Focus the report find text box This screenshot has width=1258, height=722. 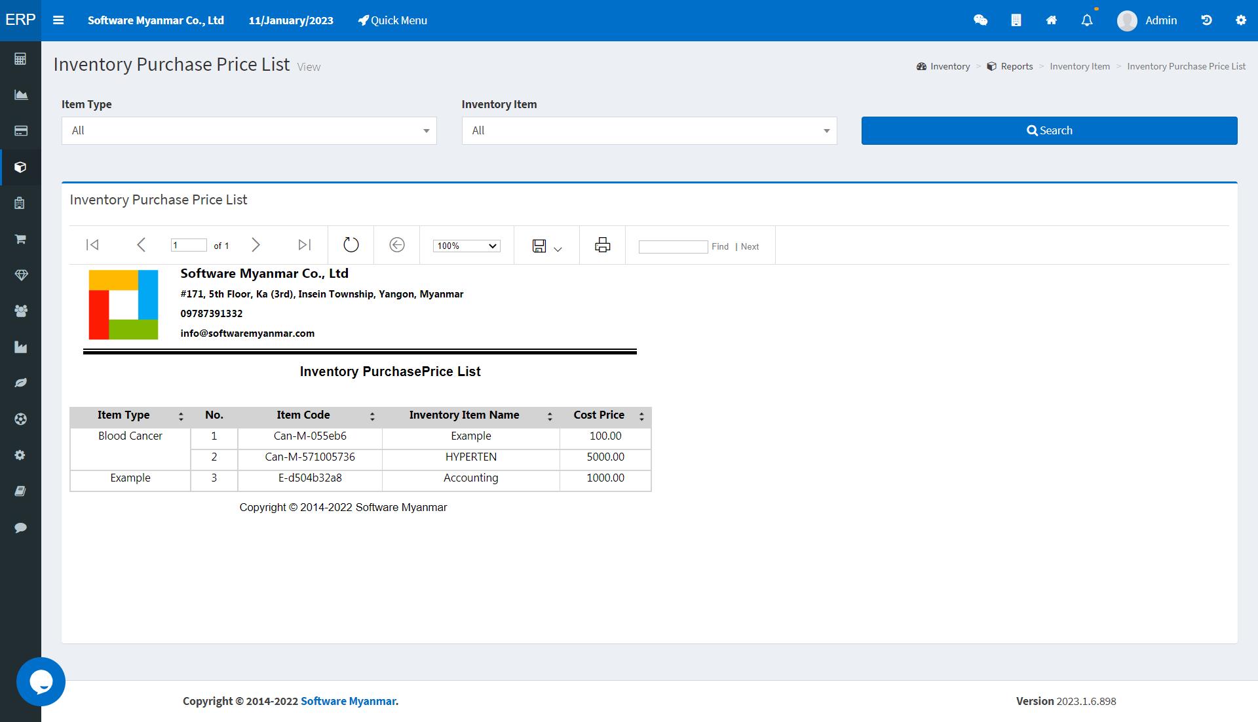[x=674, y=246]
